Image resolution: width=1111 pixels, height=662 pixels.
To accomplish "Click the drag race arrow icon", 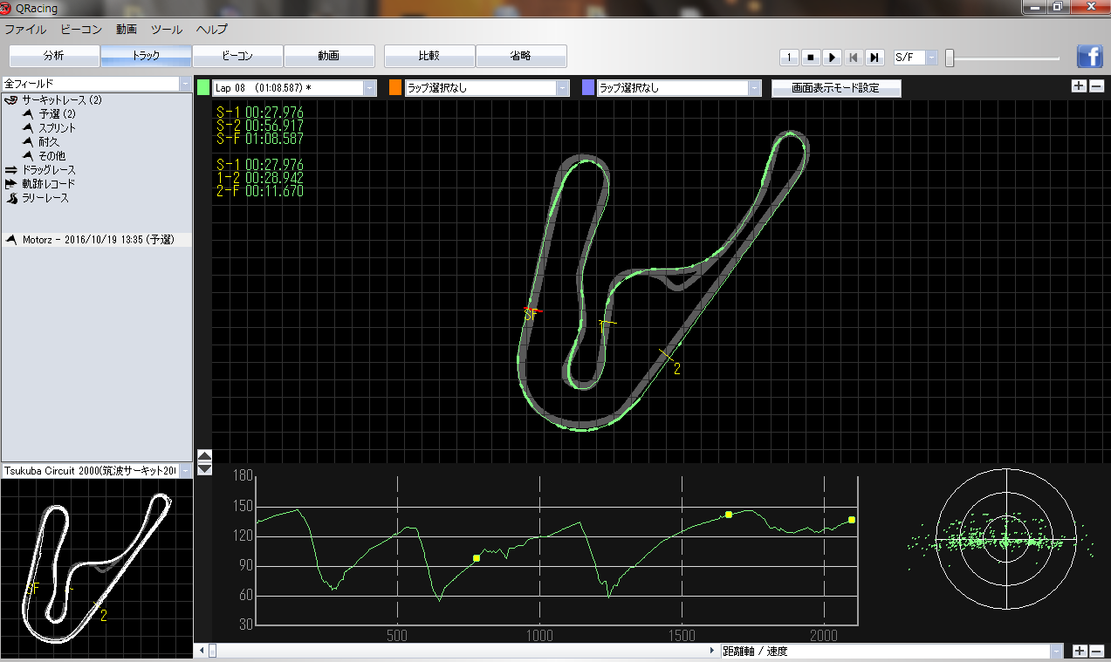I will [11, 170].
